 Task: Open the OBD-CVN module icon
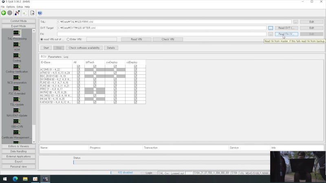tap(17, 121)
